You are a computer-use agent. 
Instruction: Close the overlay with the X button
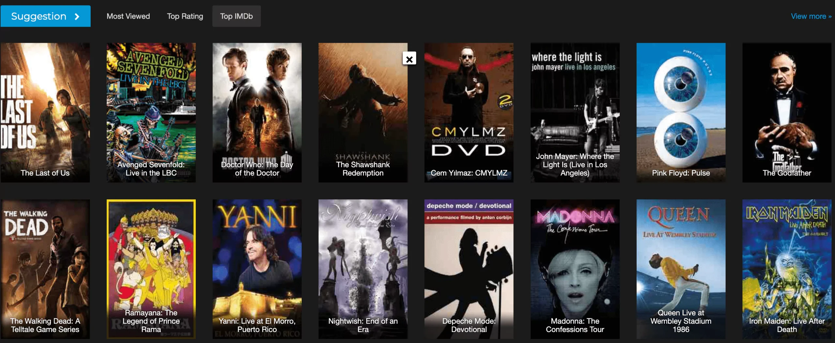point(409,59)
